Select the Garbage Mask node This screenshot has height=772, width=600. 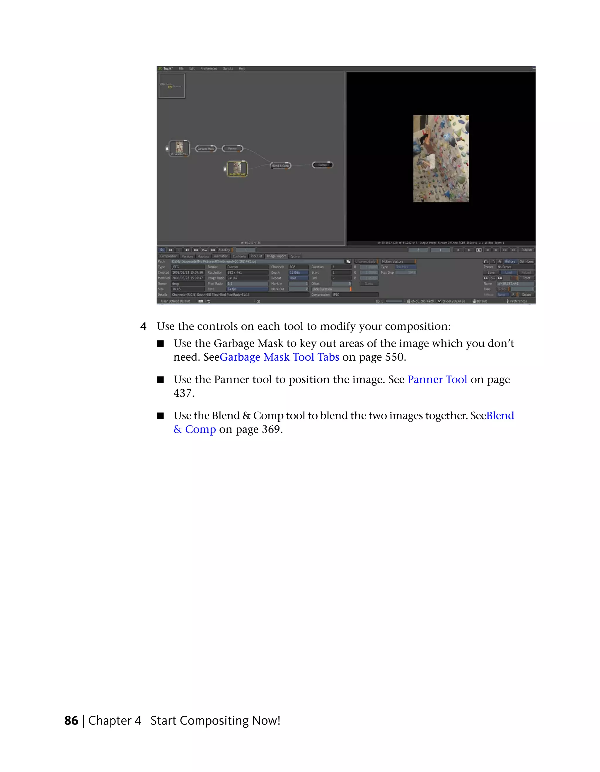click(x=206, y=149)
